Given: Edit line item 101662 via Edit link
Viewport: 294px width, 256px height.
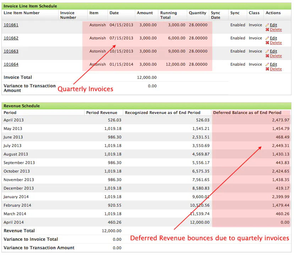Looking at the screenshot, I should (x=273, y=38).
